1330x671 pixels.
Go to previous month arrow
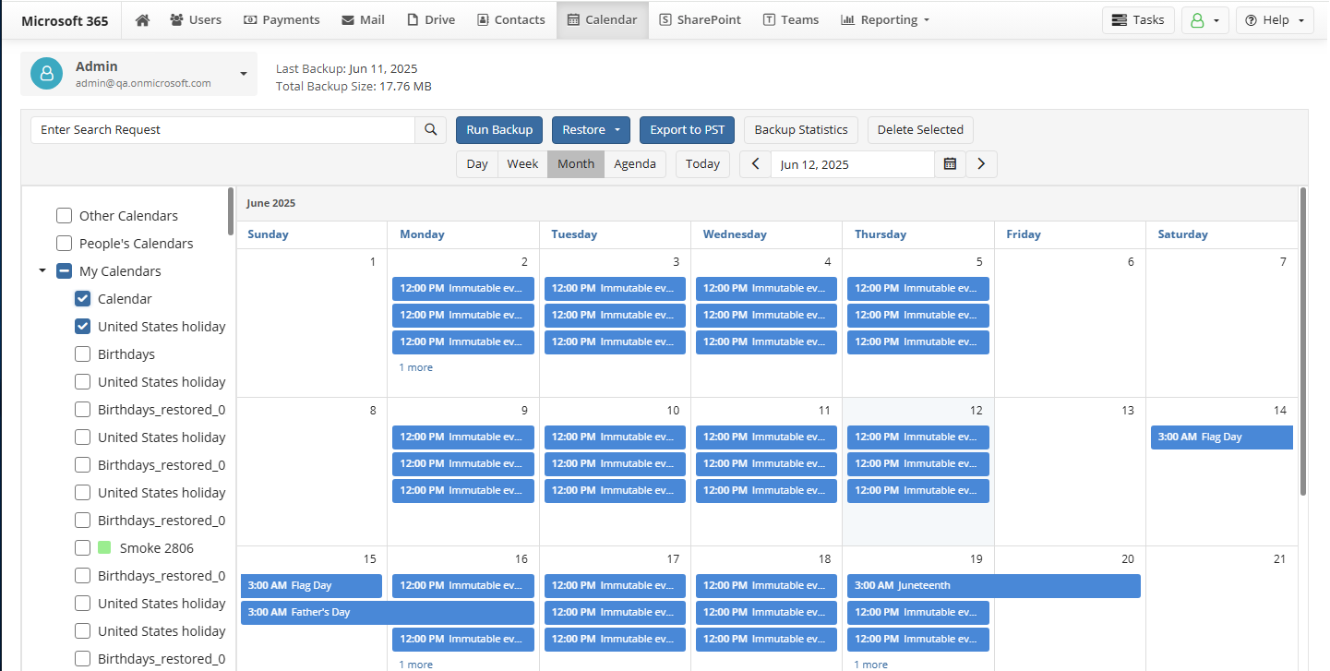tap(755, 164)
